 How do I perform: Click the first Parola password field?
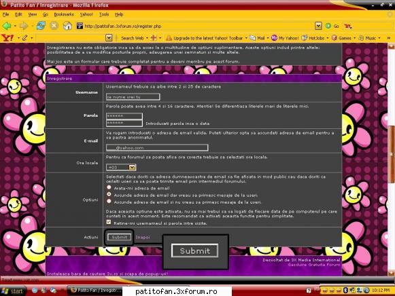tap(124, 116)
